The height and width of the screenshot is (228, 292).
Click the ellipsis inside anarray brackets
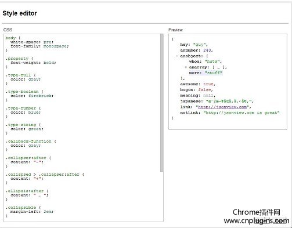[x=218, y=67]
